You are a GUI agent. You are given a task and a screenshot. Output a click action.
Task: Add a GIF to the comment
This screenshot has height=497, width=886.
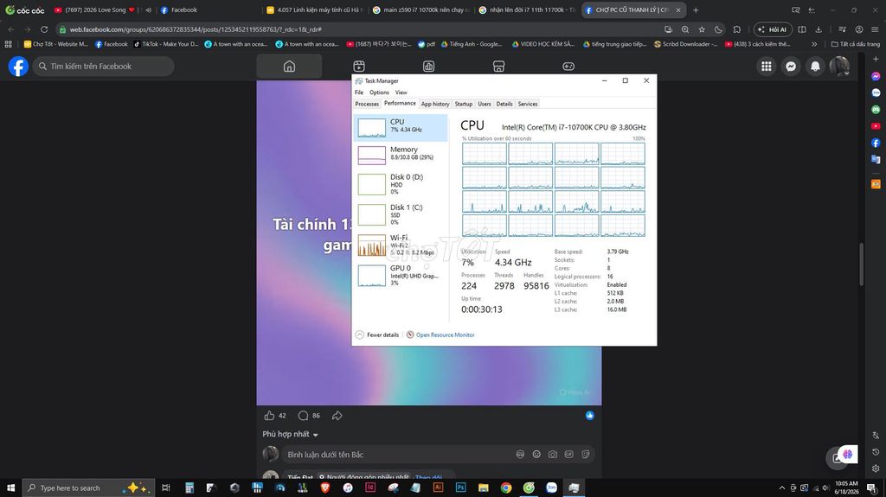pos(569,454)
